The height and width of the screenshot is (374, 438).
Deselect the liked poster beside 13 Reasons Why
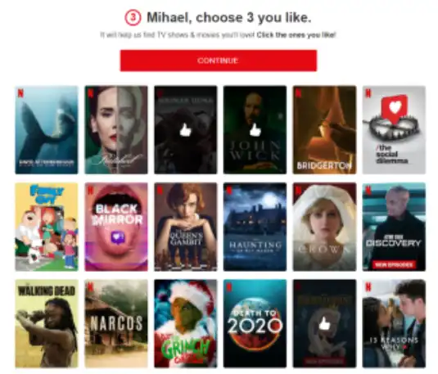(324, 323)
